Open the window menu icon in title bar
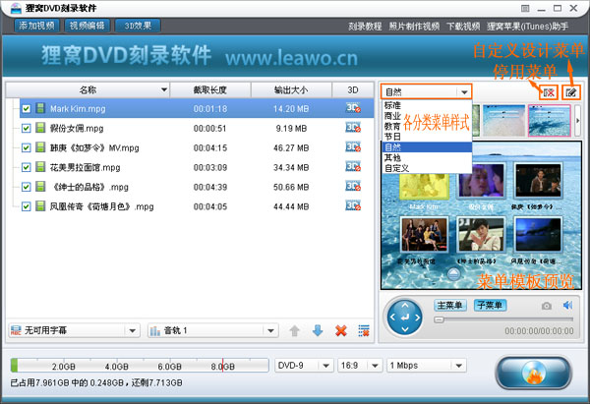 (x=525, y=8)
